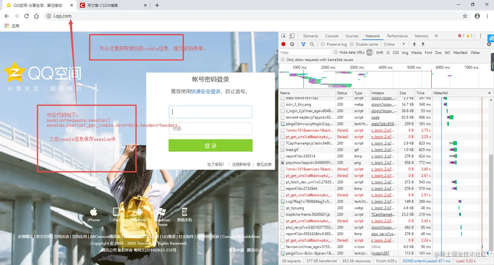
Task: Click the search icon in Network panel
Action: [x=312, y=44]
